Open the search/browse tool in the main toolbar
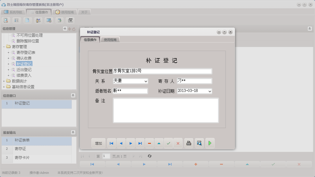315x177 pixels. pyautogui.click(x=6, y=20)
